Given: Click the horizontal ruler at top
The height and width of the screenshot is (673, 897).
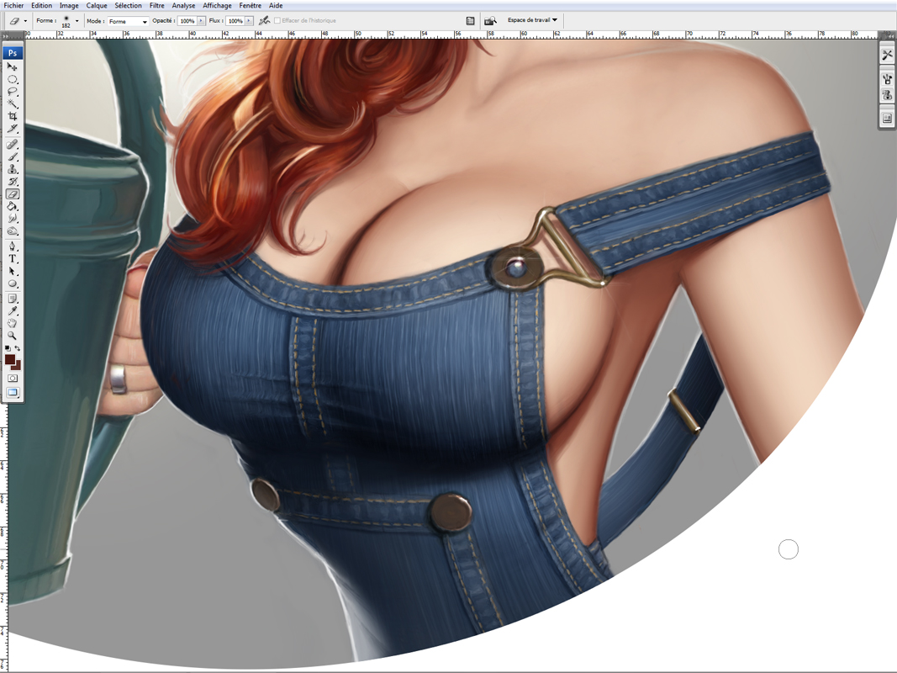Looking at the screenshot, I should click(452, 34).
